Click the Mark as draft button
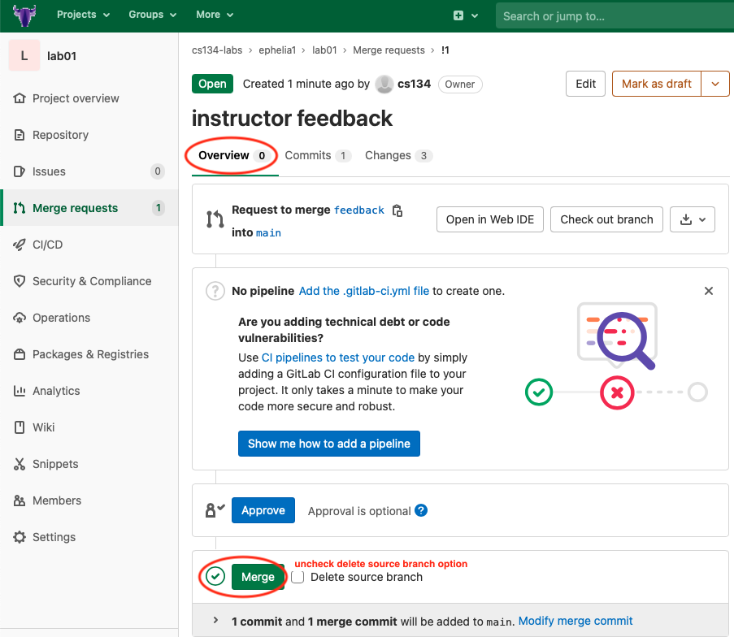The image size is (734, 637). click(x=656, y=84)
